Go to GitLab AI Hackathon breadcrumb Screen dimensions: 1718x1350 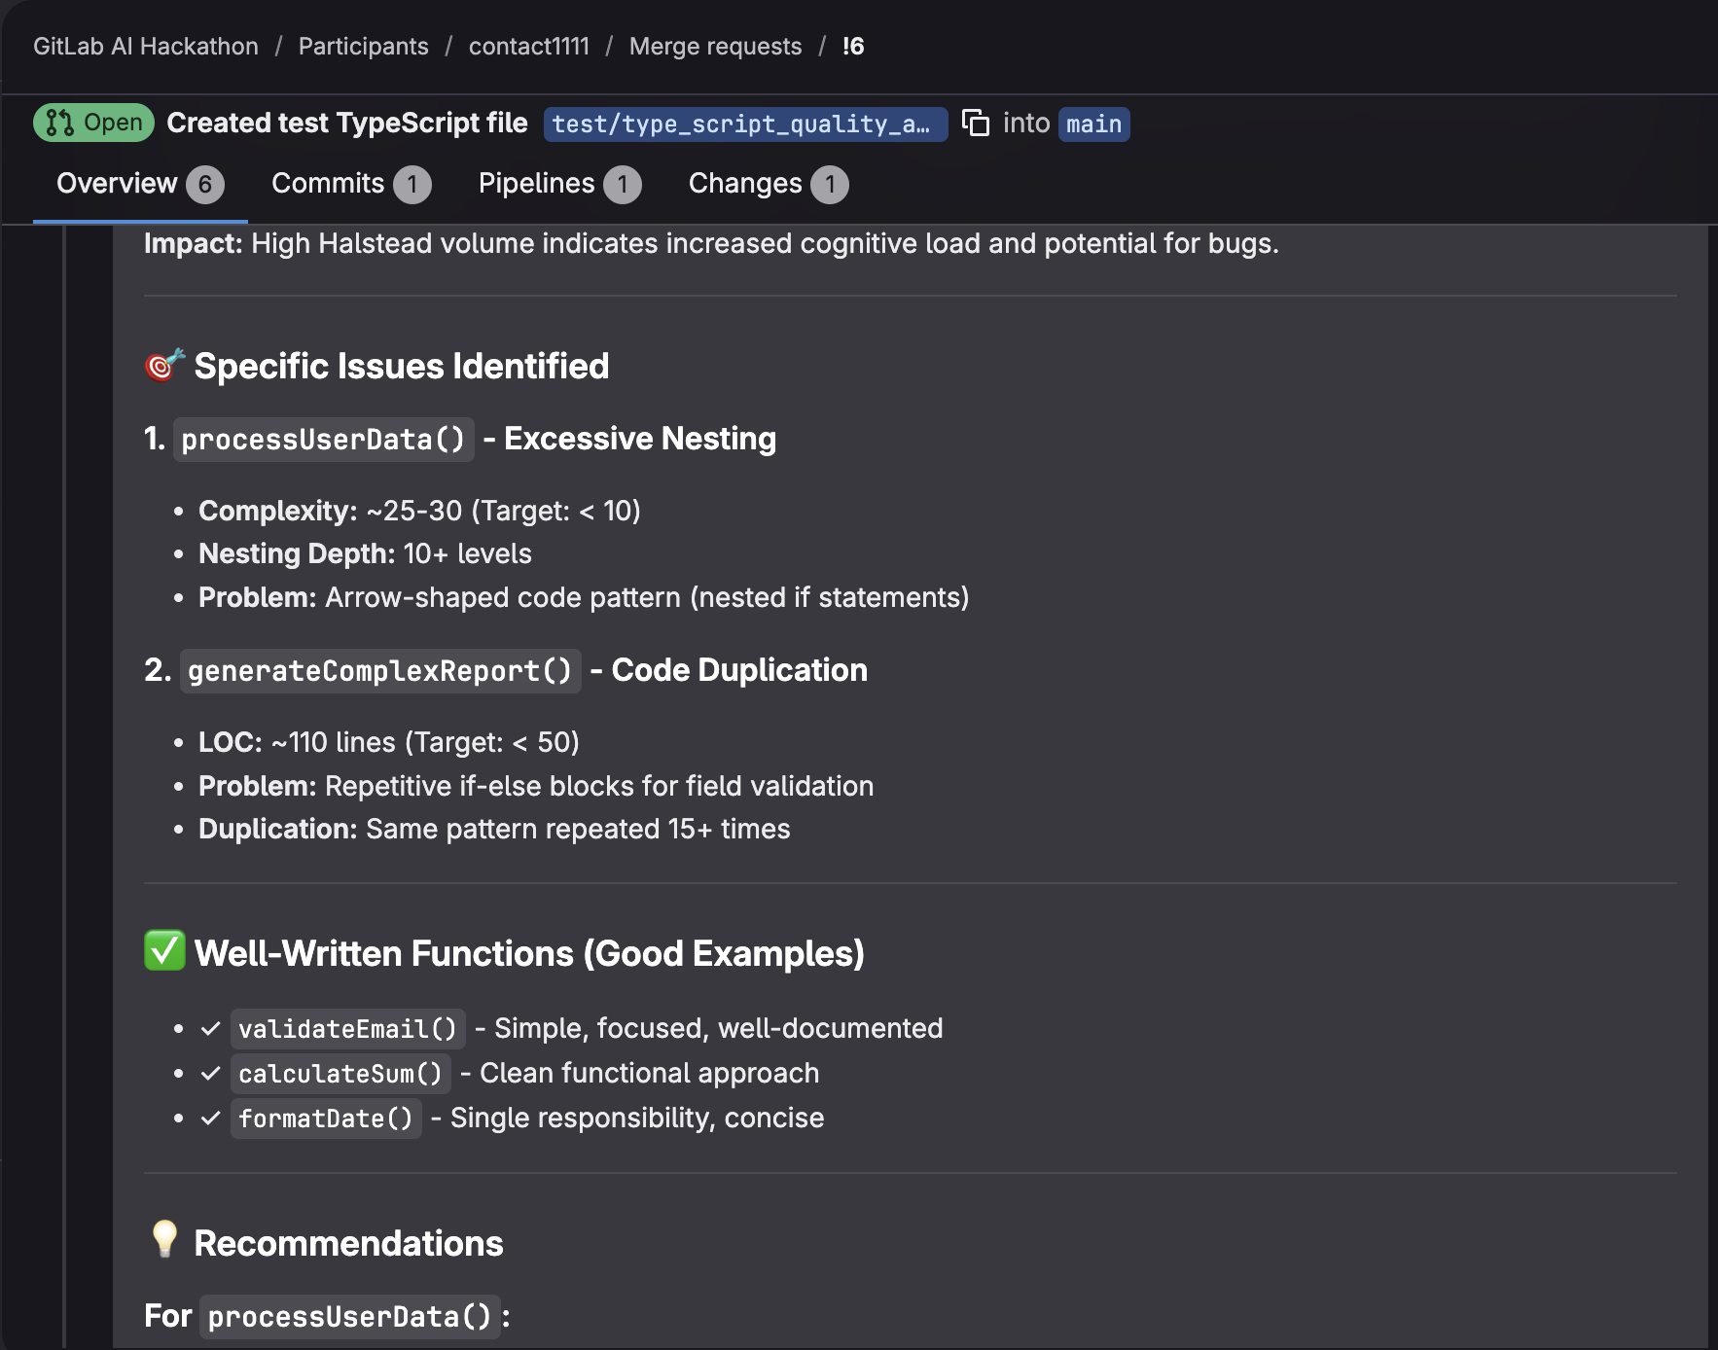click(146, 47)
